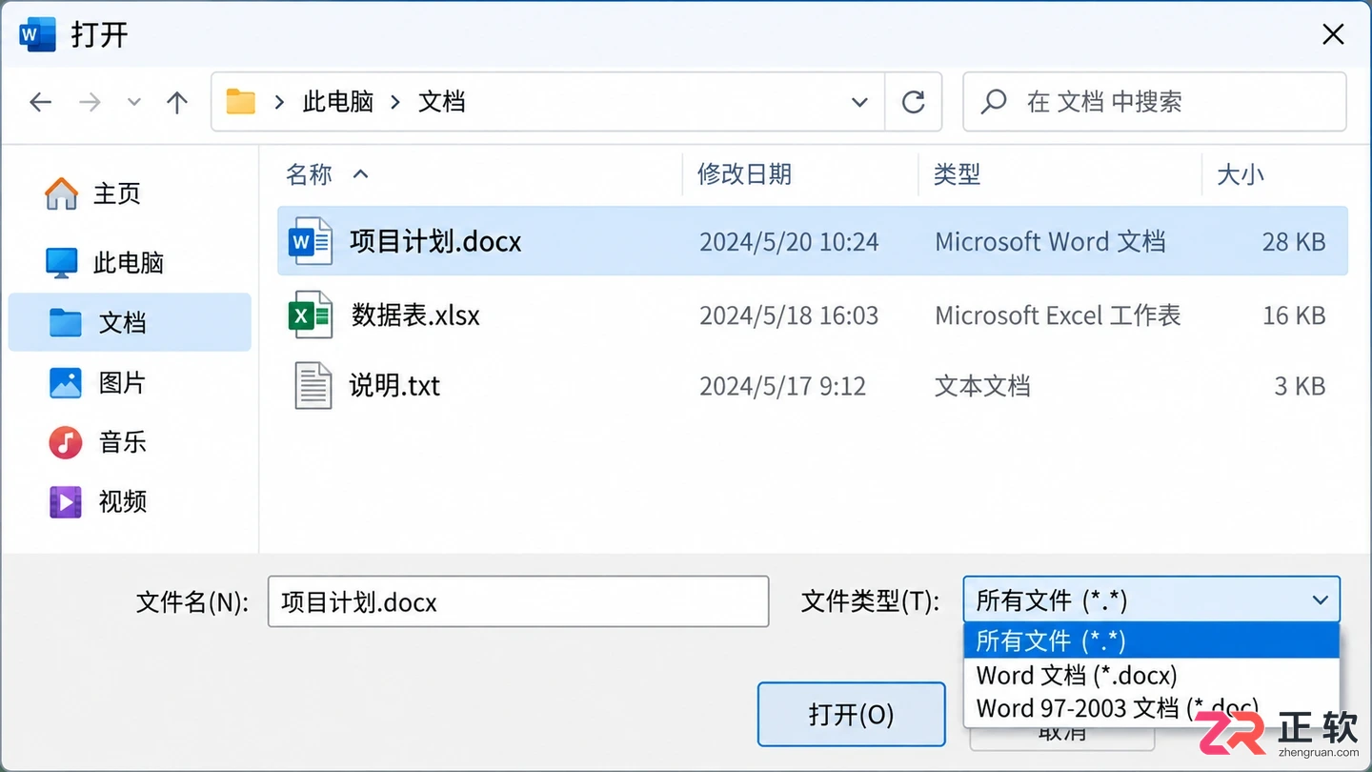Focus the 在 文档 中搜索 search box

pos(1155,101)
